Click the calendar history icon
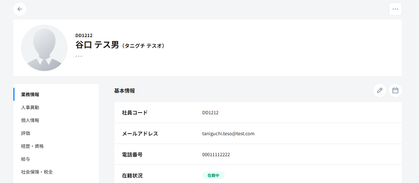Screen dimensions: 419x183 click(x=395, y=90)
